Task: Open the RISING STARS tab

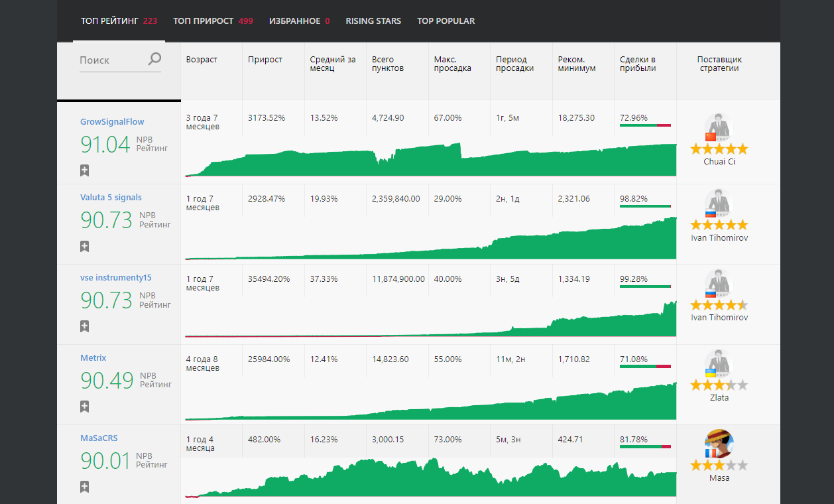Action: coord(373,21)
